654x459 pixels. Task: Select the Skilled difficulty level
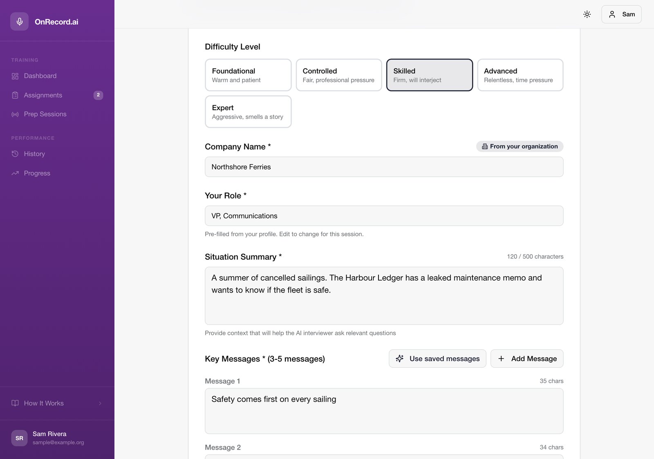tap(430, 75)
